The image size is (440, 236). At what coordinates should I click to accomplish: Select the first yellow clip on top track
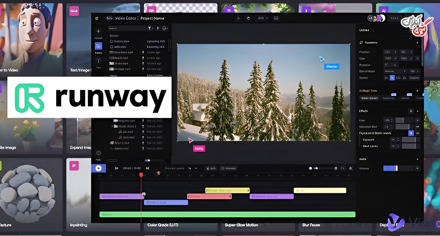(x=227, y=190)
